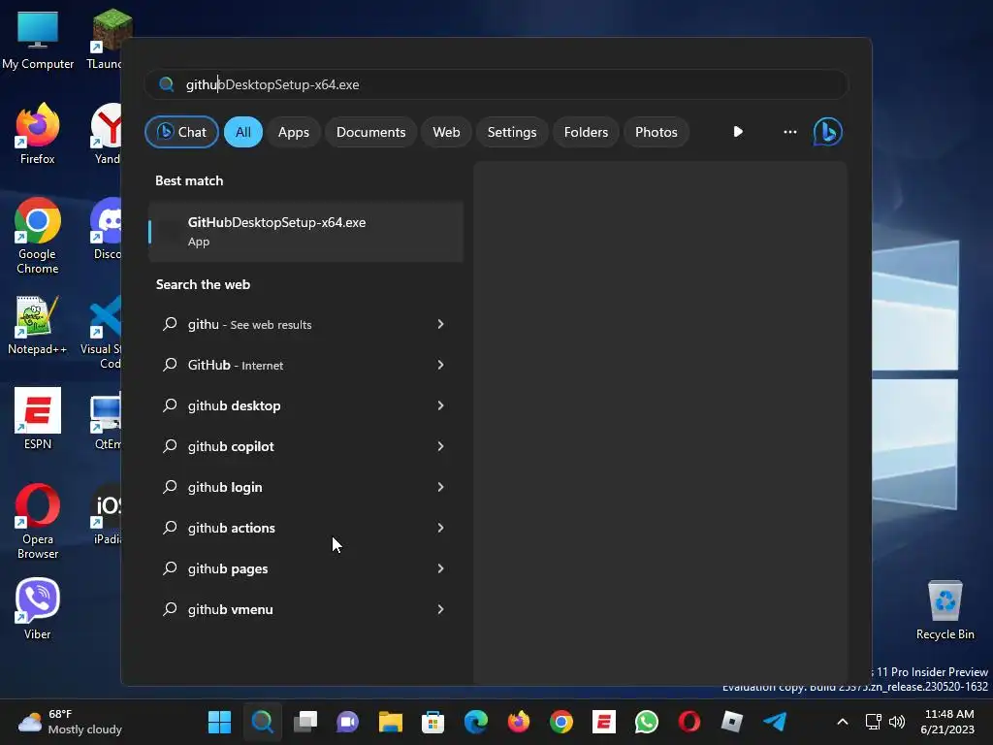Switch to the Web filter
This screenshot has height=745, width=993.
click(446, 132)
